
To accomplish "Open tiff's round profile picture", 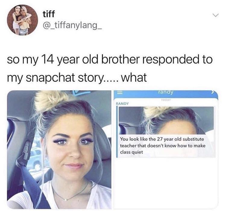I will click(x=23, y=20).
